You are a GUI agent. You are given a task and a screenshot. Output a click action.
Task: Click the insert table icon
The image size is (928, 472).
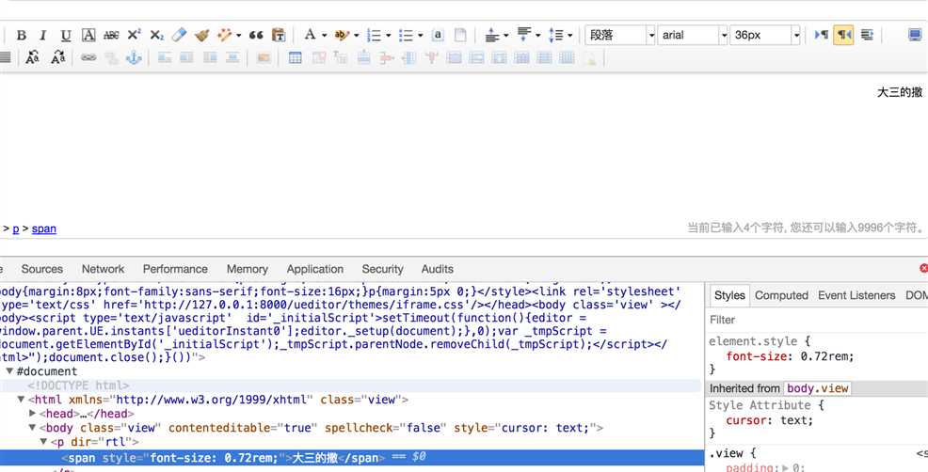[x=295, y=58]
